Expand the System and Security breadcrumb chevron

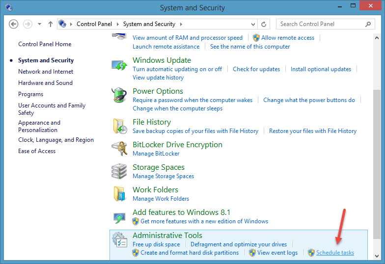tap(181, 24)
